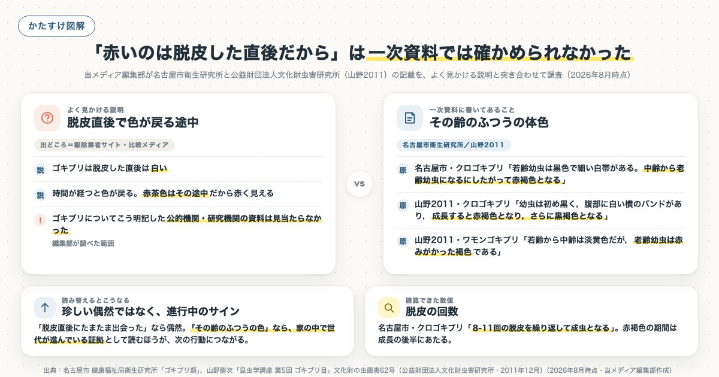This screenshot has width=719, height=377.
Task: Click the label よく見かける説明
Action: pos(95,110)
